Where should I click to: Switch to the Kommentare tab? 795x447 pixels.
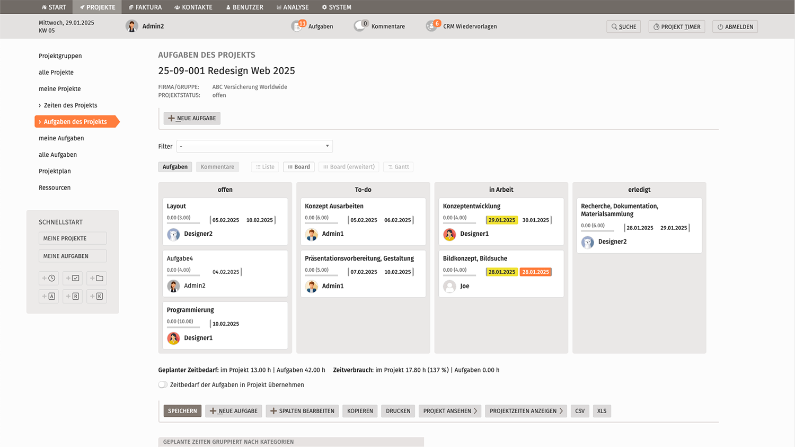click(x=217, y=167)
